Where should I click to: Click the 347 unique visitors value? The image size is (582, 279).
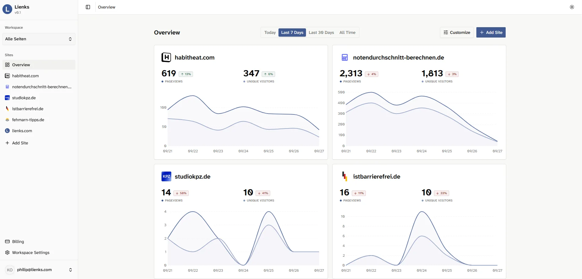pyautogui.click(x=251, y=74)
